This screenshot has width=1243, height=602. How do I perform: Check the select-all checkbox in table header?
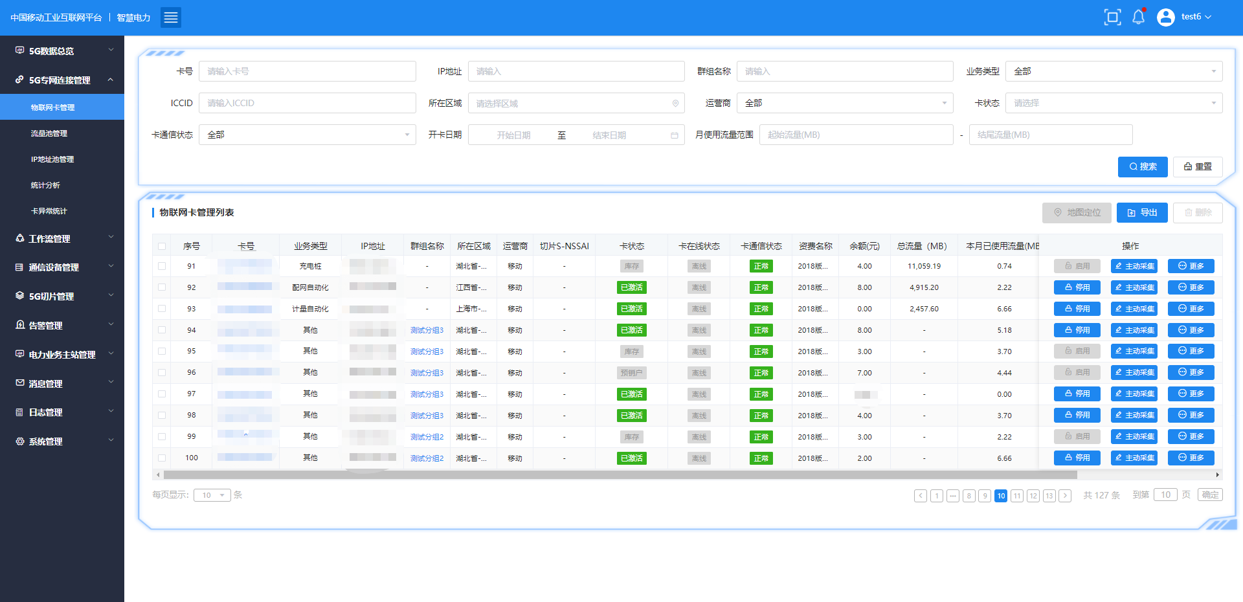point(162,247)
